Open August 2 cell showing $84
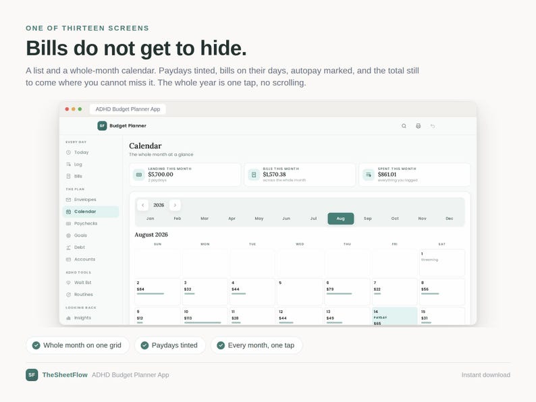Viewport: 536px width, 402px height. coord(157,291)
